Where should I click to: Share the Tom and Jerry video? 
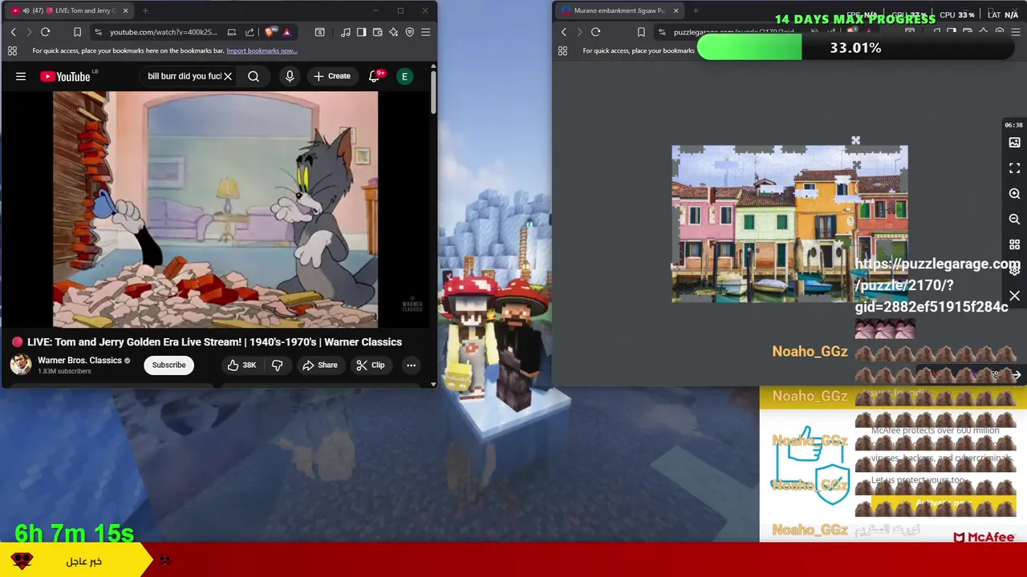point(319,365)
